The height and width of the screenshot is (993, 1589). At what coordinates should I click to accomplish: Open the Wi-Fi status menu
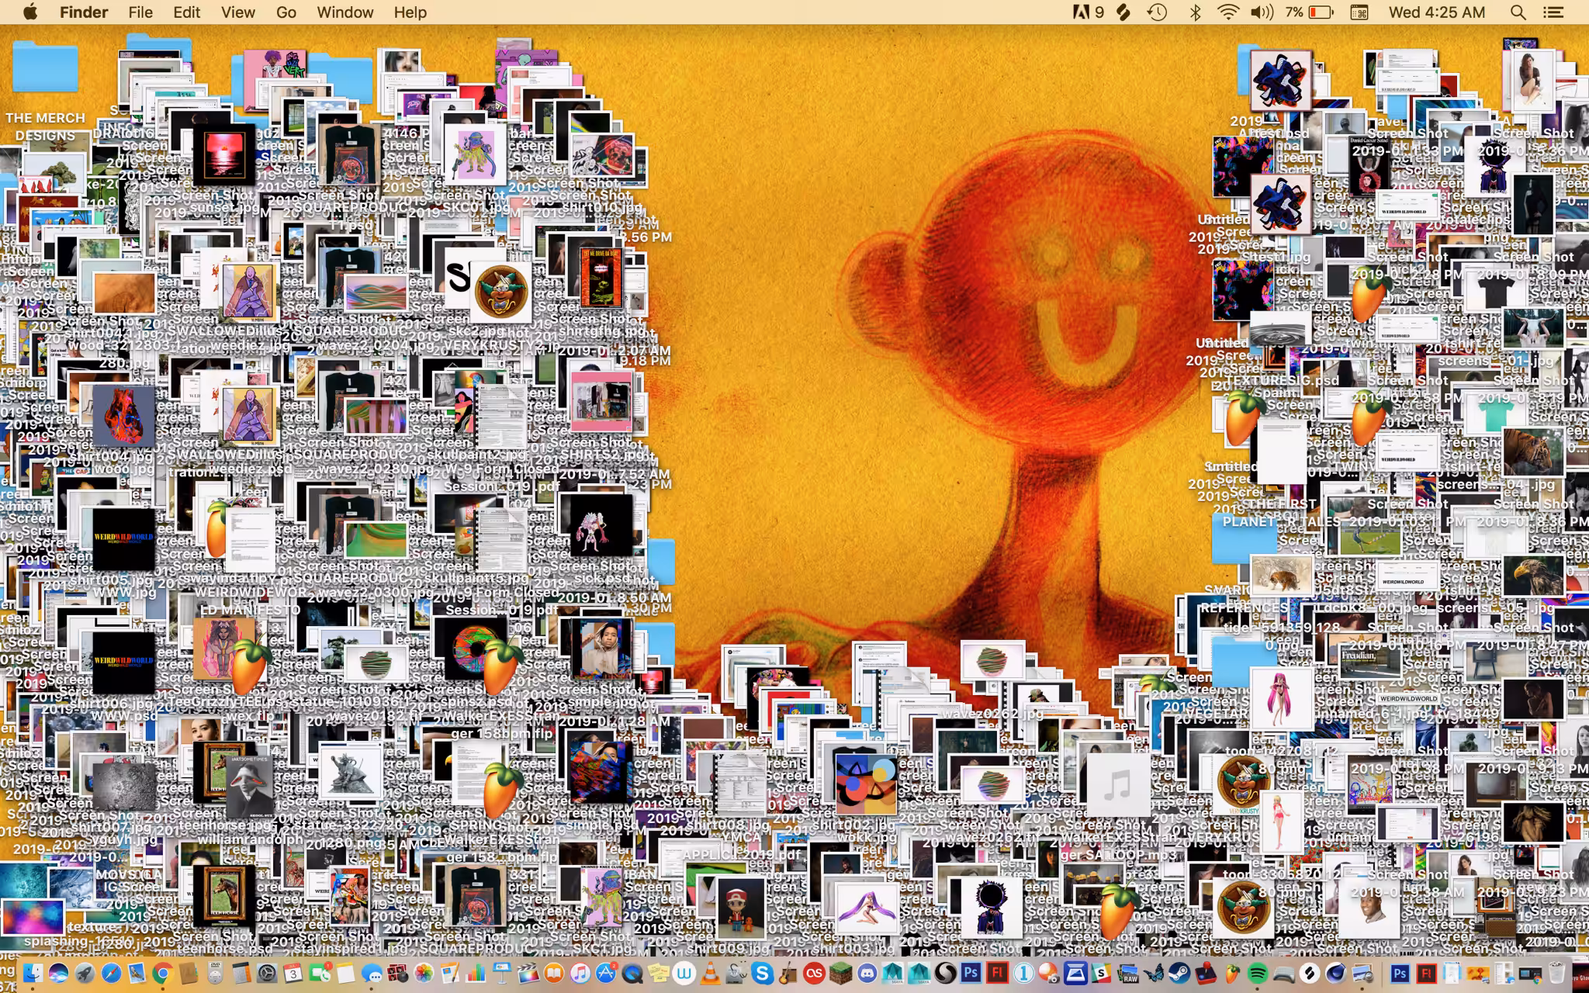click(x=1228, y=12)
